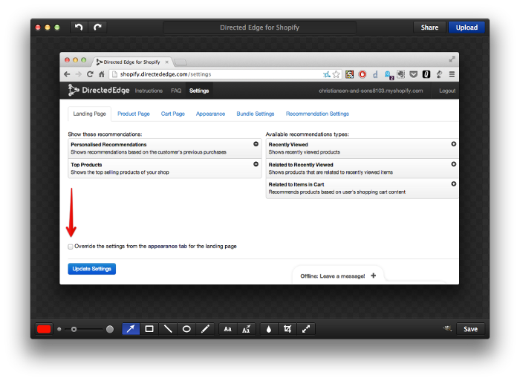Screen dimensions: 520x381
Task: Click the Save button
Action: (470, 329)
